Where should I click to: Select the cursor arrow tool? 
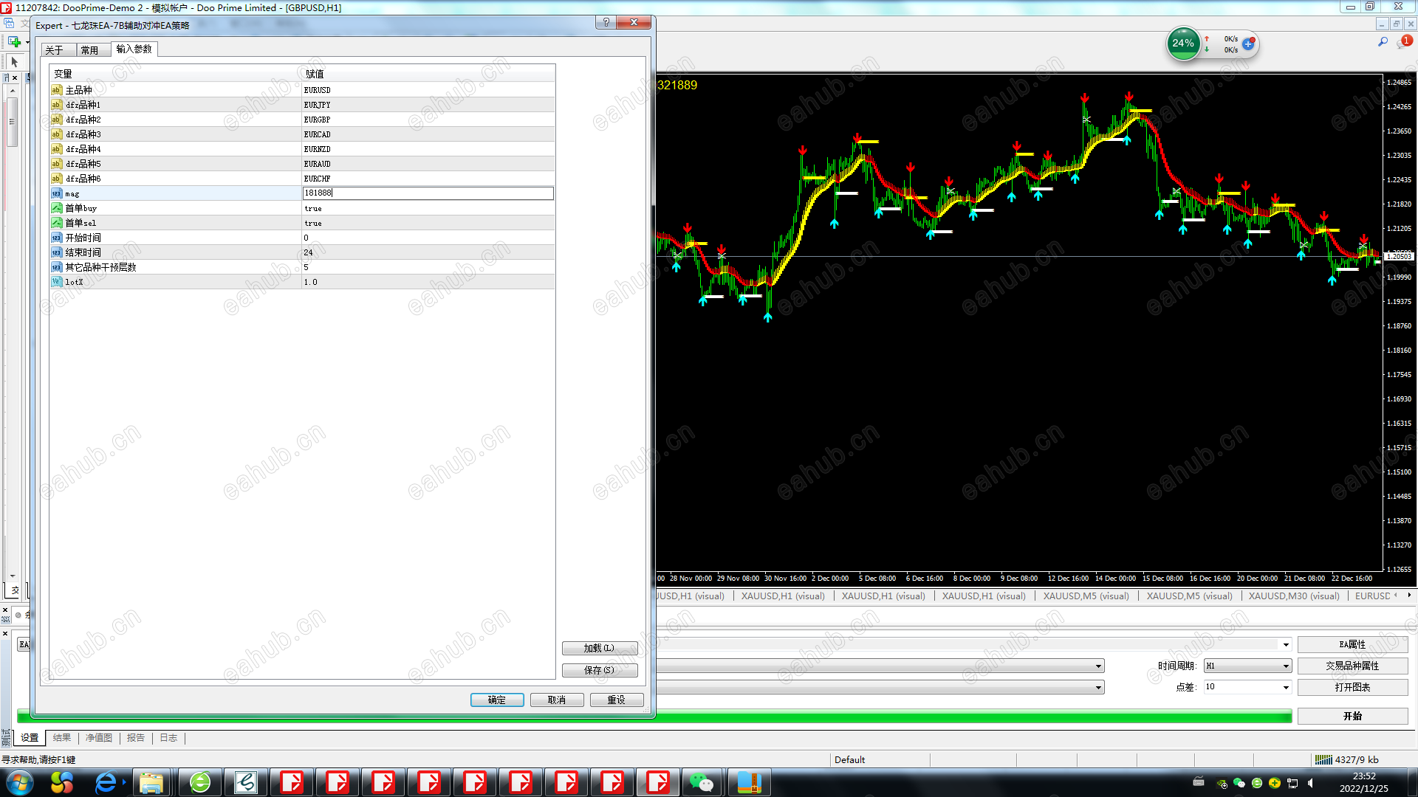(14, 62)
